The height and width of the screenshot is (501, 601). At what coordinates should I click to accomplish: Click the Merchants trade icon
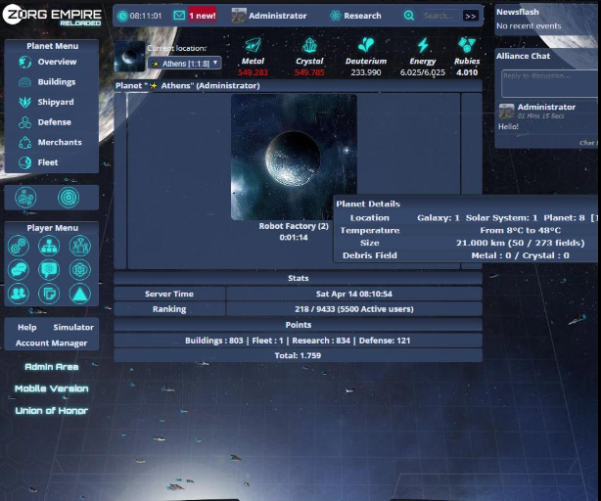coord(24,143)
